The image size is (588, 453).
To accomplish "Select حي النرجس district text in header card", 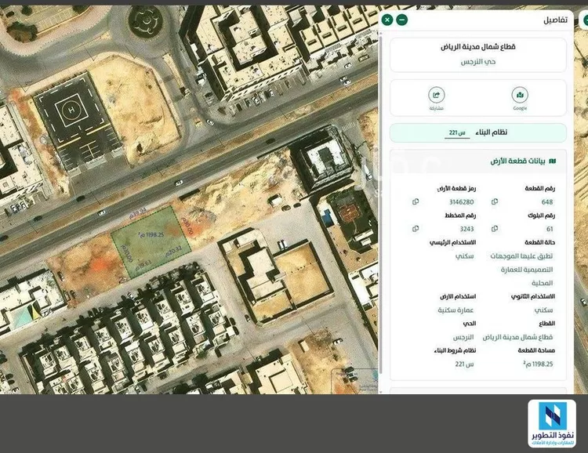I will click(478, 62).
